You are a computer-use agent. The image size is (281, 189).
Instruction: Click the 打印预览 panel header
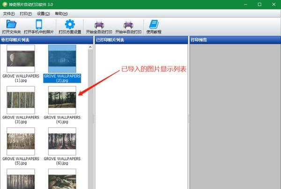(235, 40)
